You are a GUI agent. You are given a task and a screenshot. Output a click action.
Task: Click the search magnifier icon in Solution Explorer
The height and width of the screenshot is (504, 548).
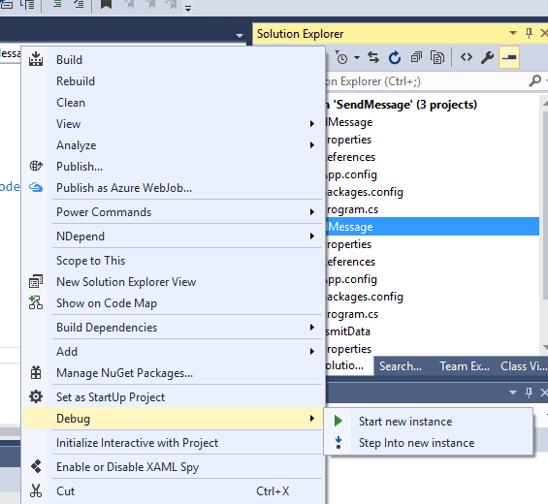(x=534, y=81)
